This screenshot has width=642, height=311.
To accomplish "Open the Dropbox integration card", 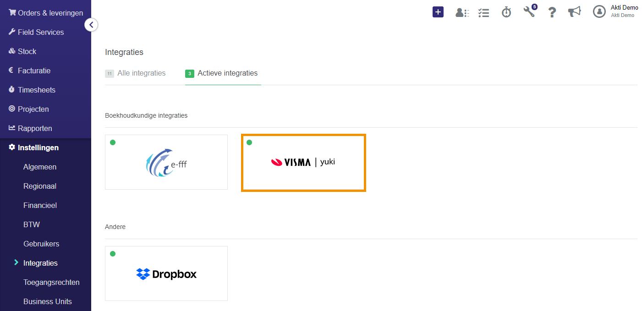I will click(x=166, y=273).
